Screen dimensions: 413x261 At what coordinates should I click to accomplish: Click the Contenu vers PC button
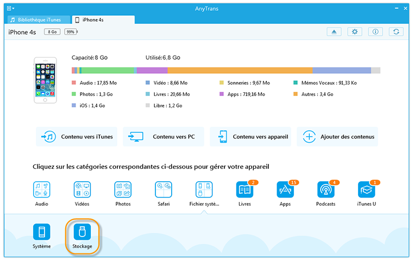pos(164,137)
